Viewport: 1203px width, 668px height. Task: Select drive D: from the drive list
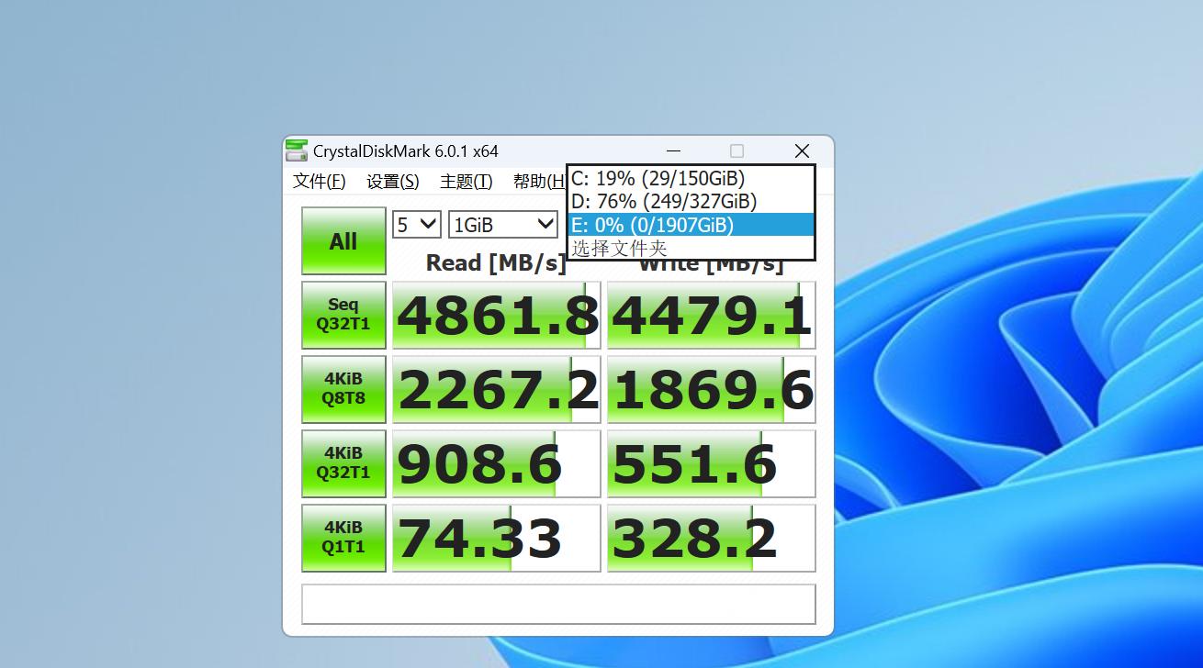click(661, 201)
